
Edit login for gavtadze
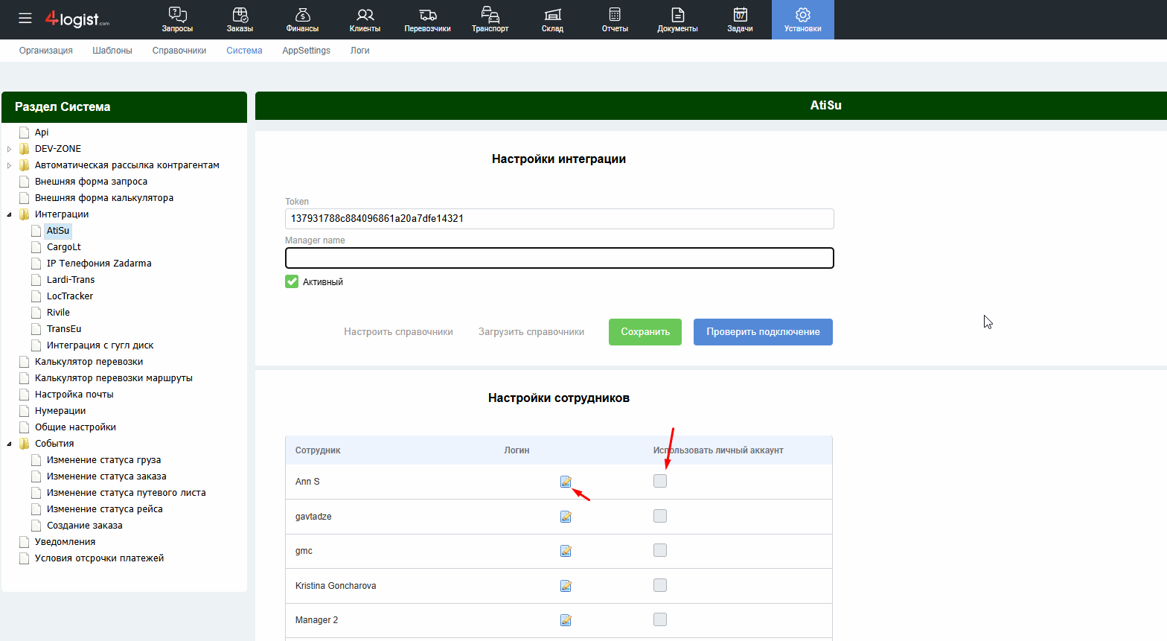coord(566,517)
